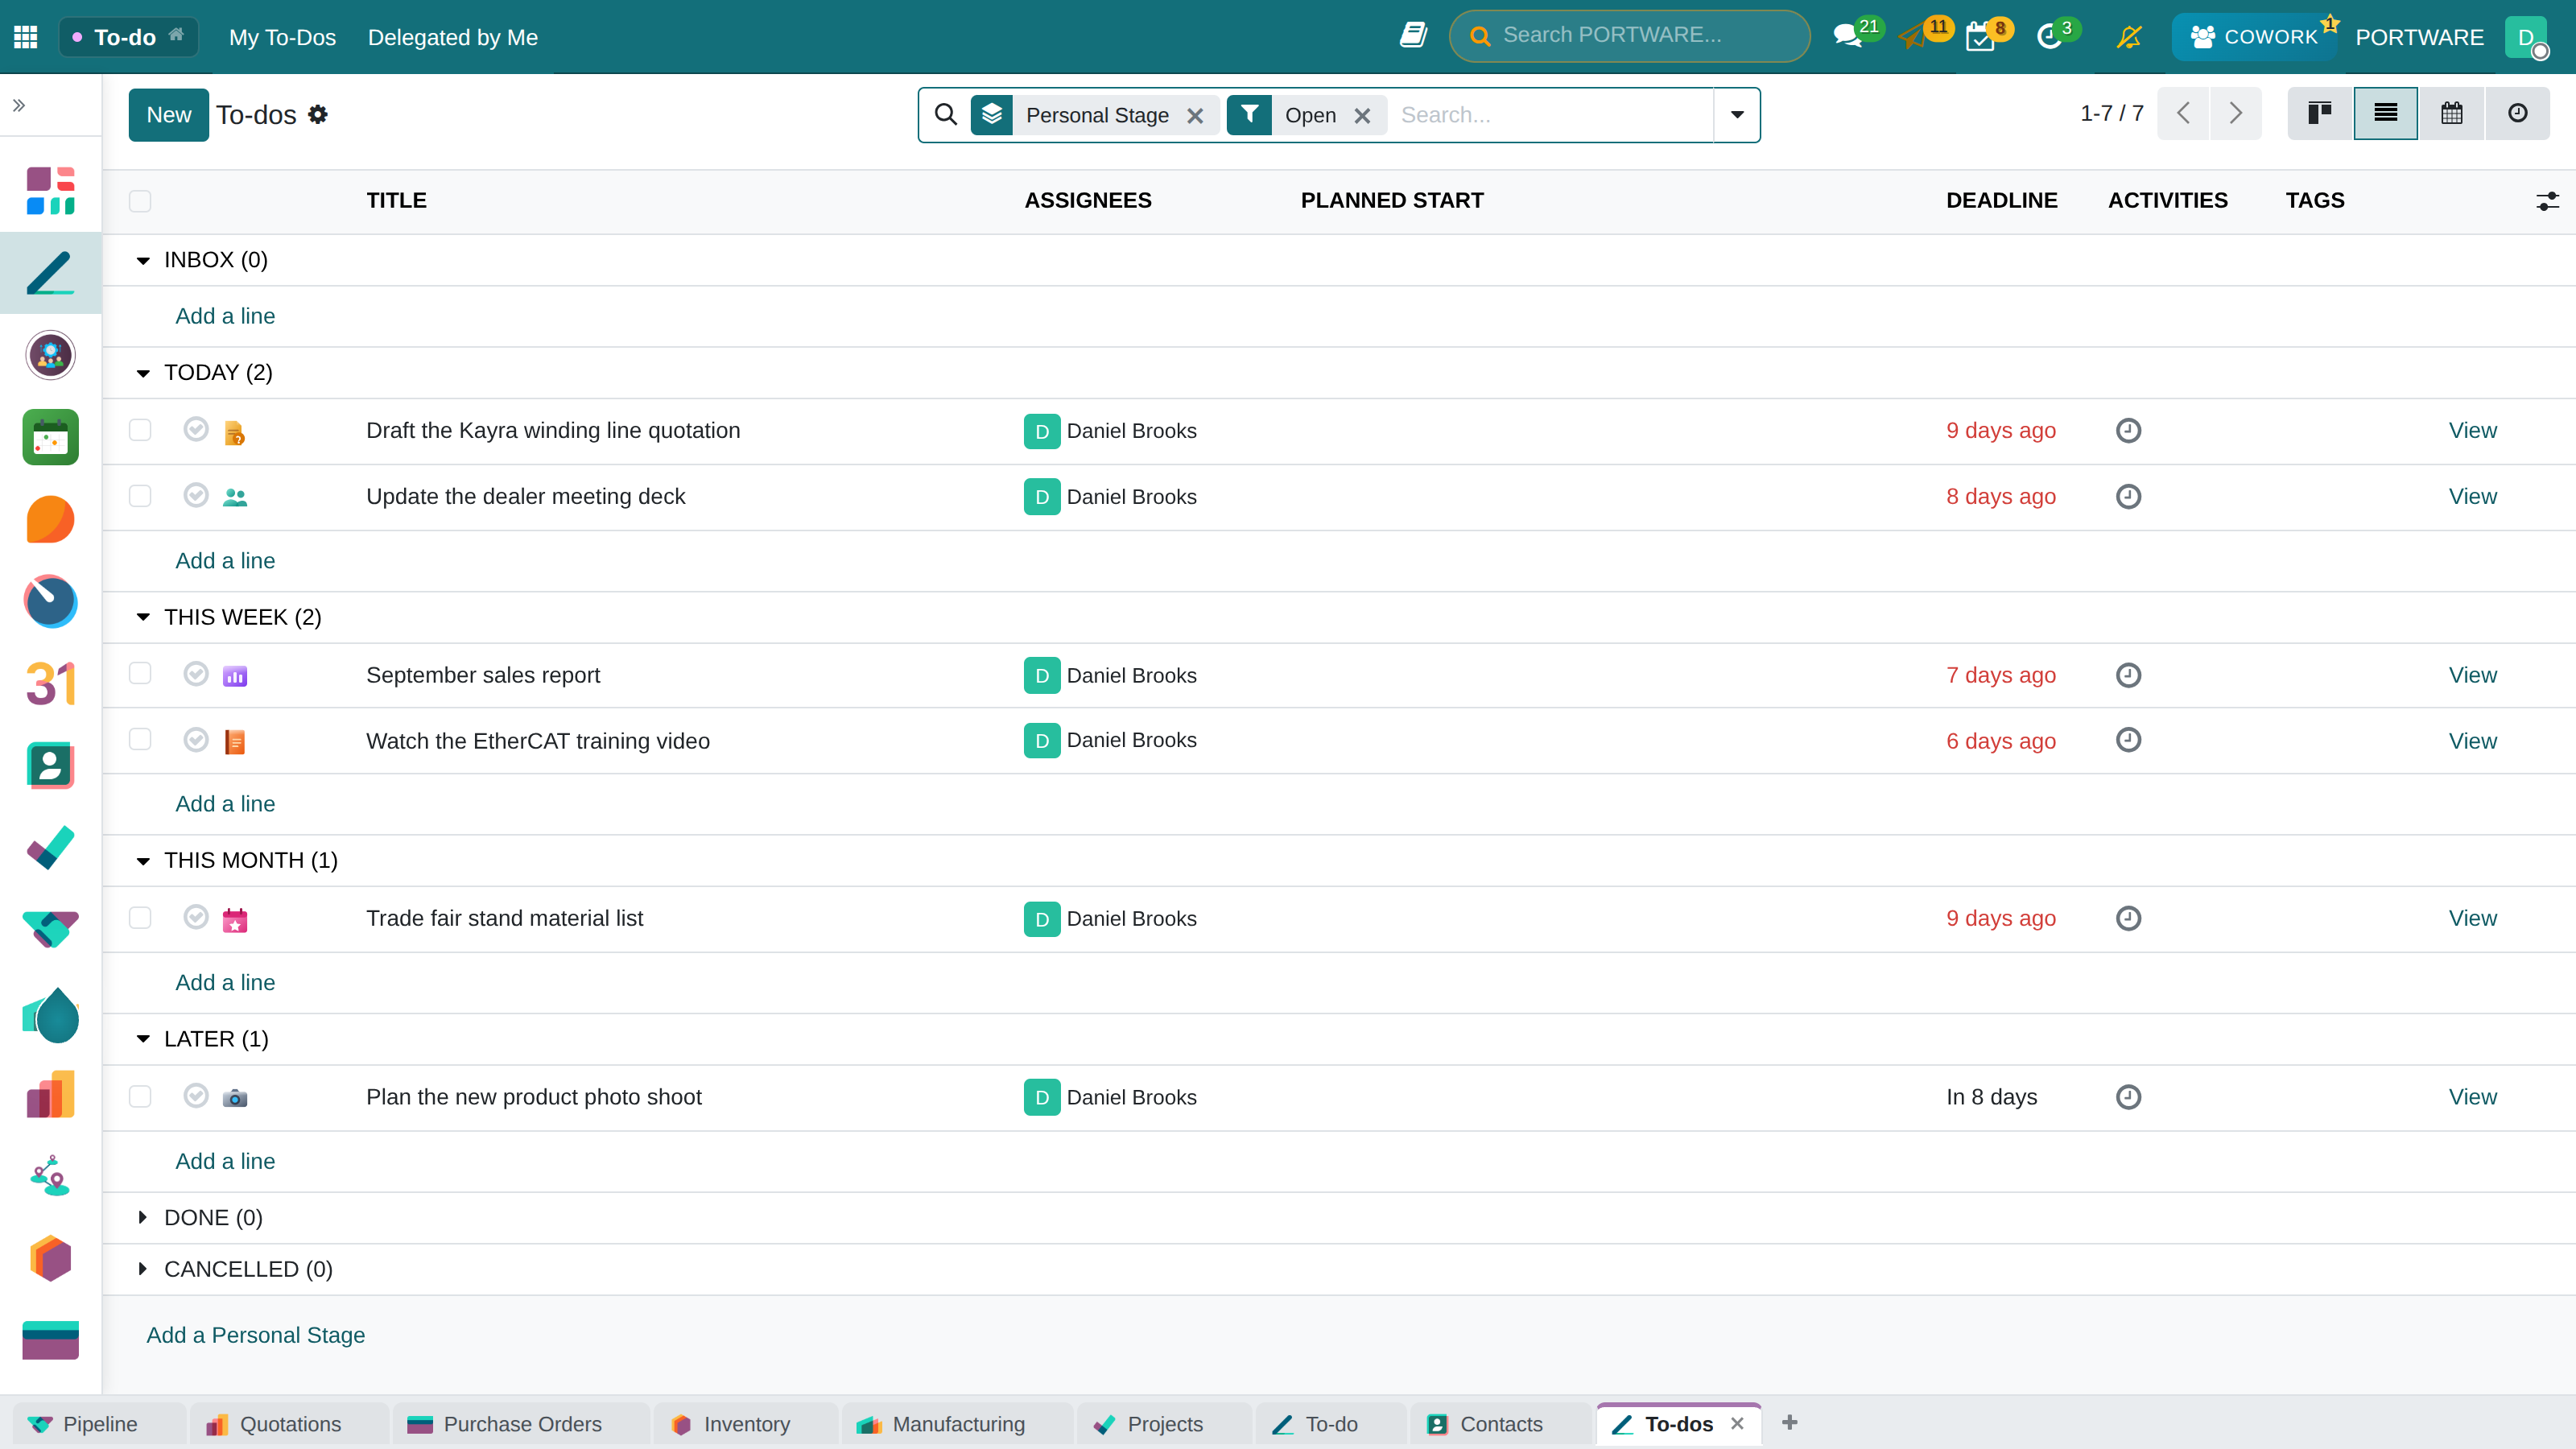
Task: Open the apps grid menu icon
Action: click(26, 37)
